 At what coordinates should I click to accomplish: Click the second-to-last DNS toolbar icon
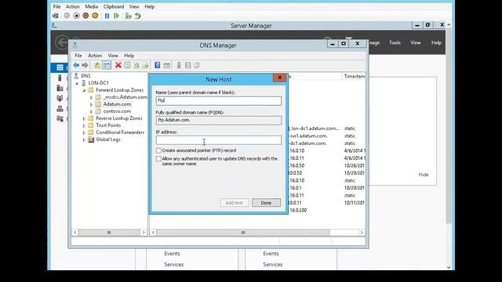point(188,65)
